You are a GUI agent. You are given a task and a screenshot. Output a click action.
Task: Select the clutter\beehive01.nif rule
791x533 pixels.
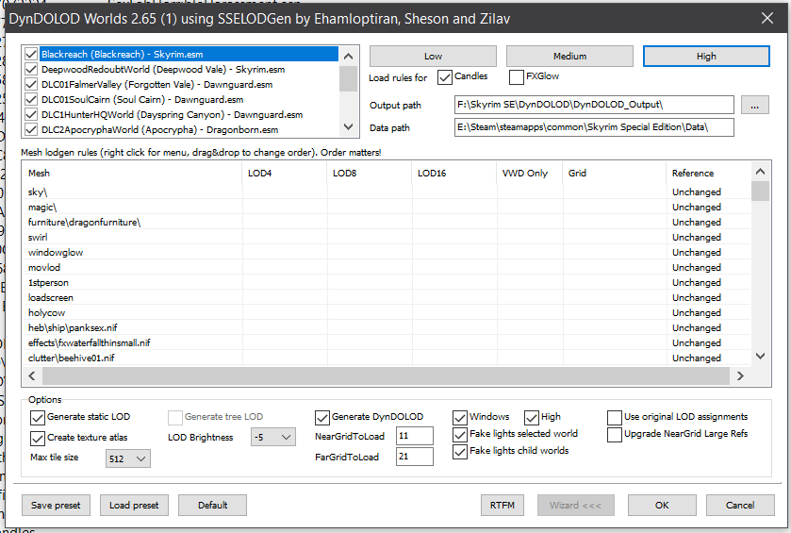click(x=386, y=358)
